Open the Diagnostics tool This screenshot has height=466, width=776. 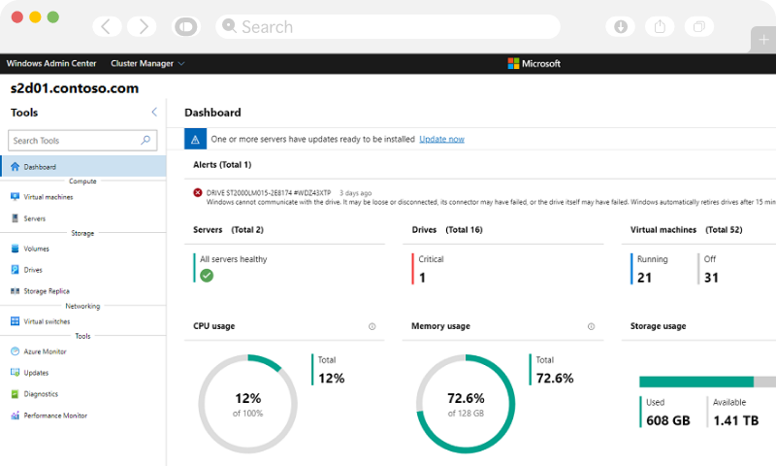(x=41, y=394)
